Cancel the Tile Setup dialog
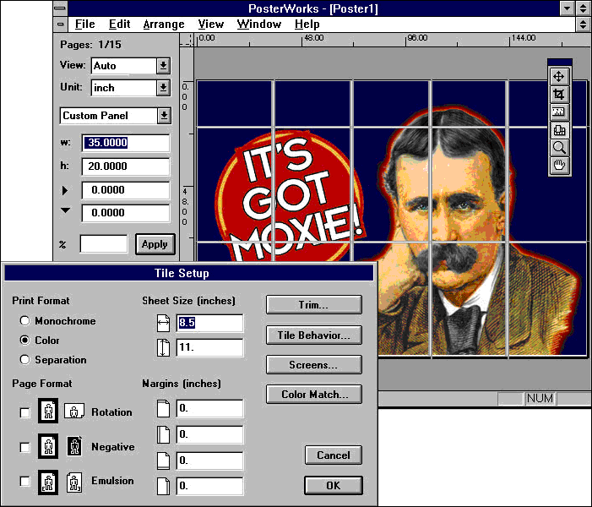 click(x=334, y=455)
